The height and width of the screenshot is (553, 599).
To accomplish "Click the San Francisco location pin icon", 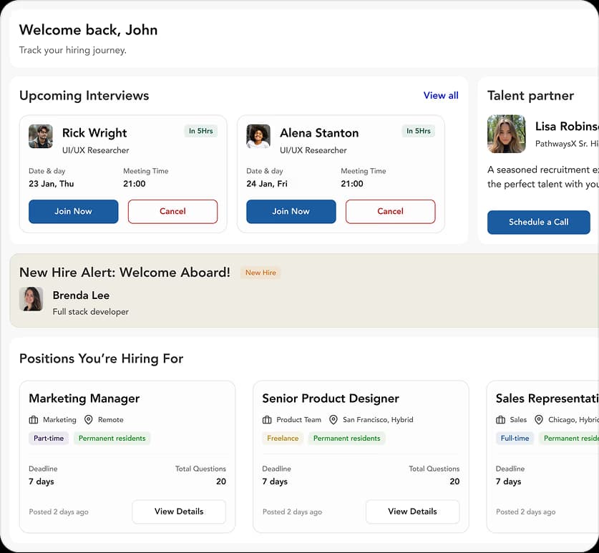I will (333, 420).
